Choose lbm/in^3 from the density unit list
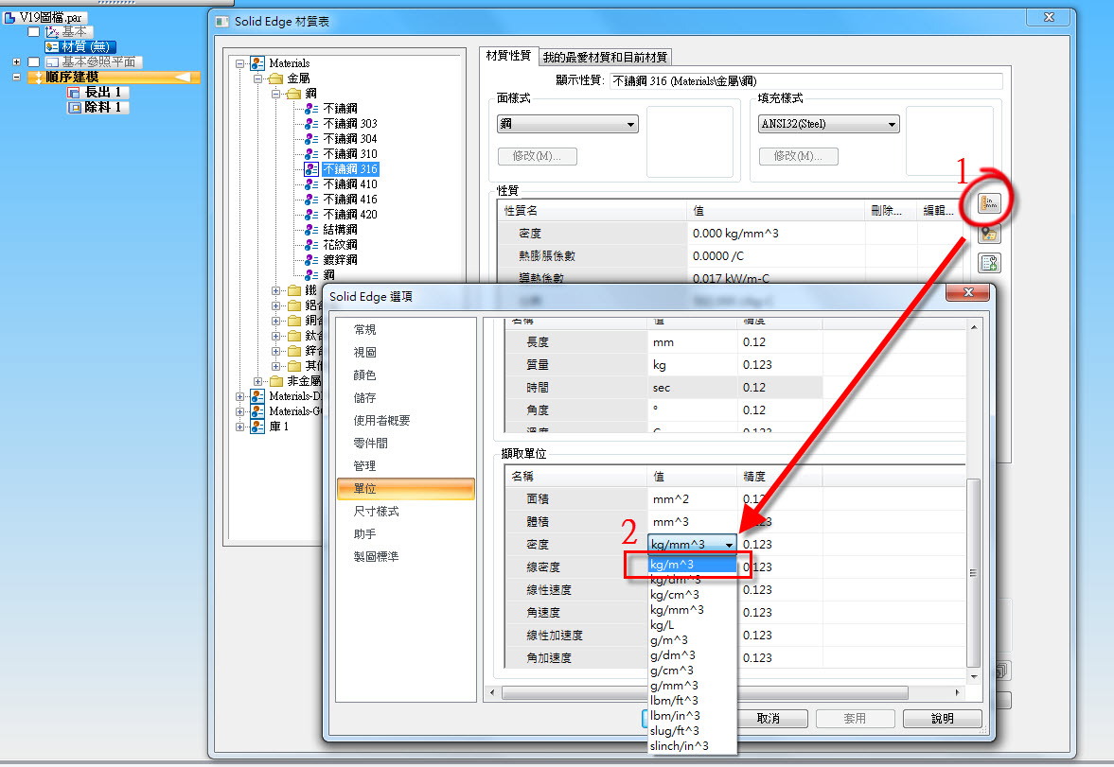Screen dimensions: 1114x767 point(692,715)
